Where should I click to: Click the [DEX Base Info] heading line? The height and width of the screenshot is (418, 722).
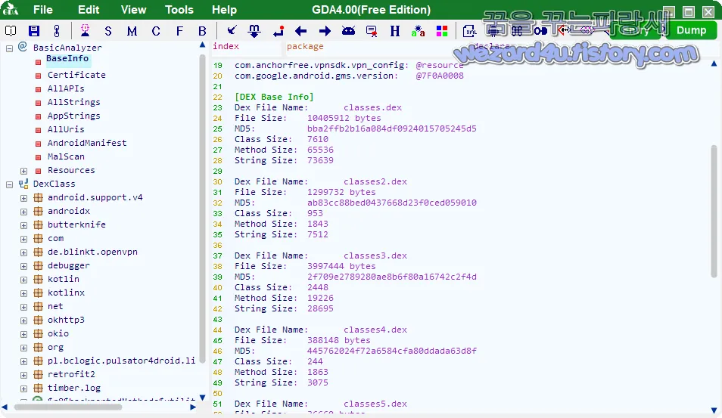point(274,97)
